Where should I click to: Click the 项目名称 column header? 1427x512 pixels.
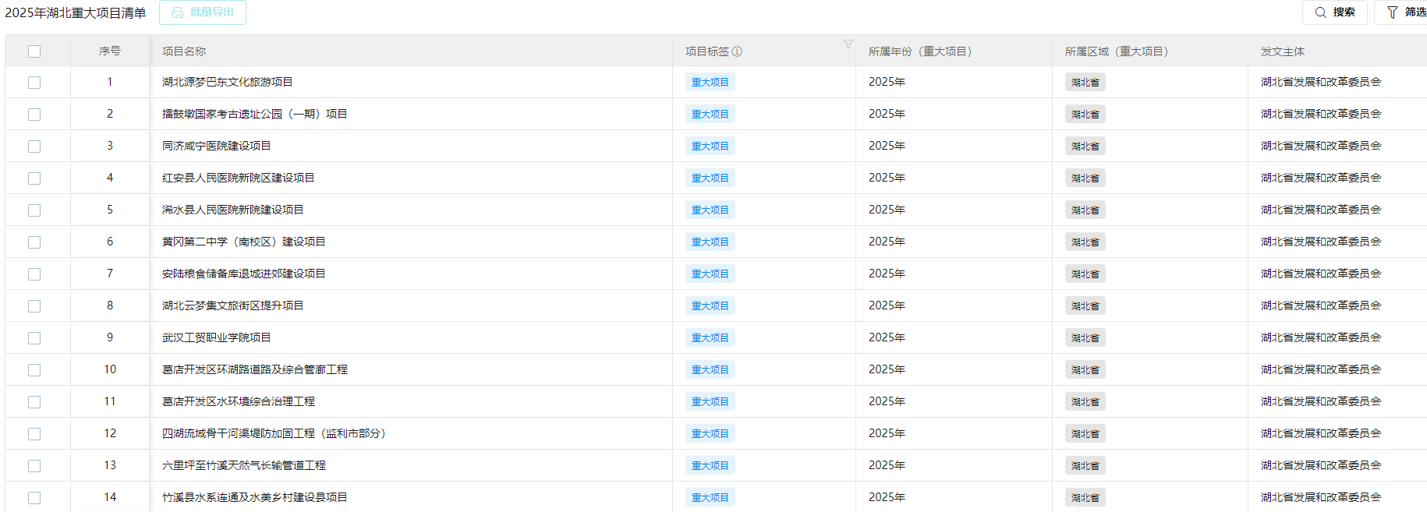184,51
